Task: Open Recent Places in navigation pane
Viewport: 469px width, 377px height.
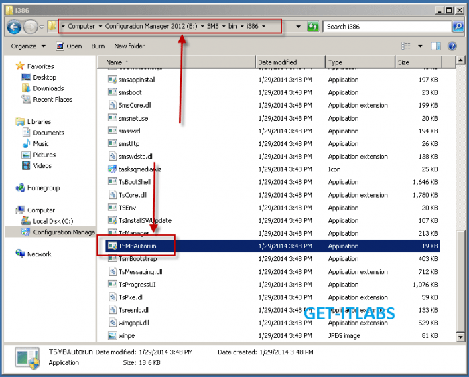Action: (47, 100)
